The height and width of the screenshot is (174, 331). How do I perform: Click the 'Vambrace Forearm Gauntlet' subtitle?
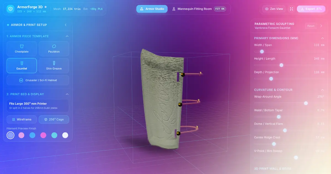273,28
